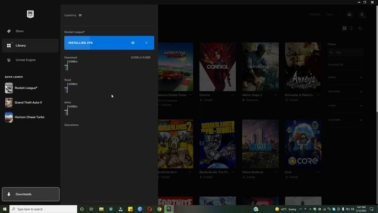
Task: Switch library to grid view
Action: point(344,28)
